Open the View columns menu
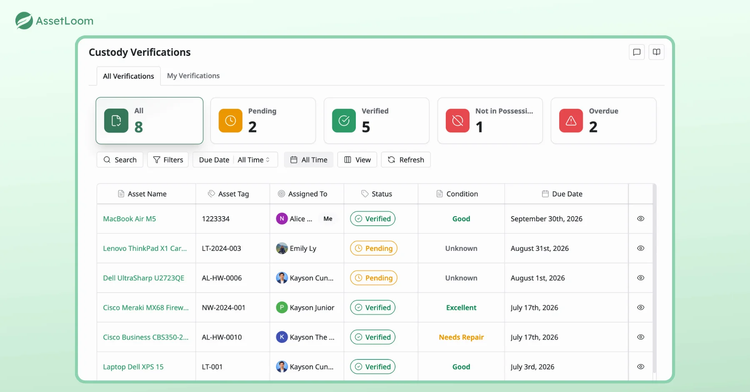Image resolution: width=750 pixels, height=392 pixels. click(x=357, y=160)
